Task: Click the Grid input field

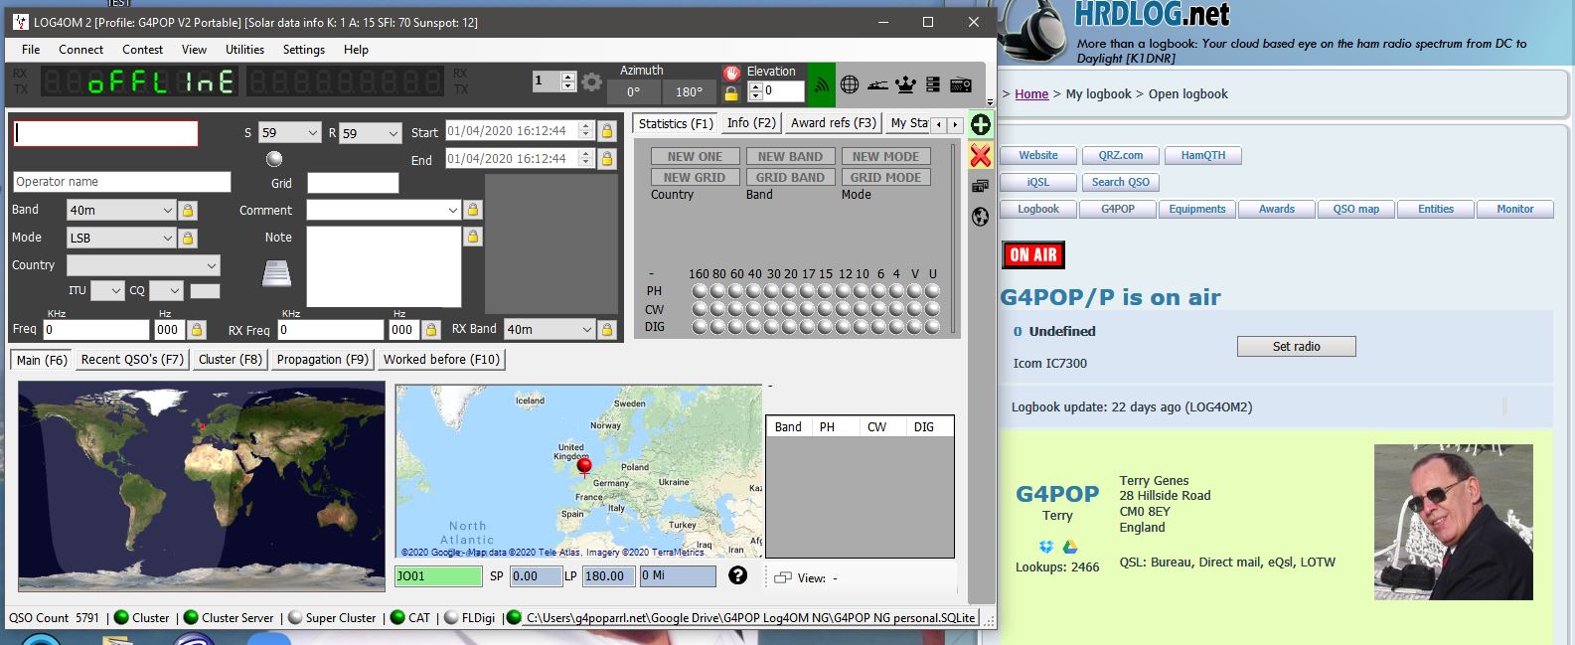Action: pyautogui.click(x=353, y=183)
